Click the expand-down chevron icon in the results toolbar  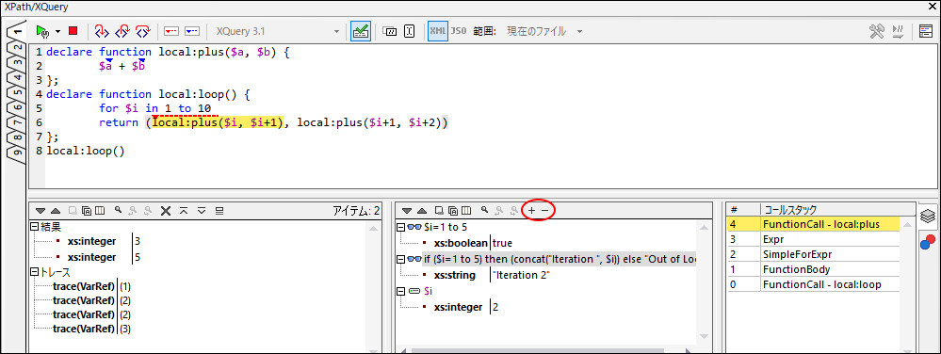coord(202,211)
